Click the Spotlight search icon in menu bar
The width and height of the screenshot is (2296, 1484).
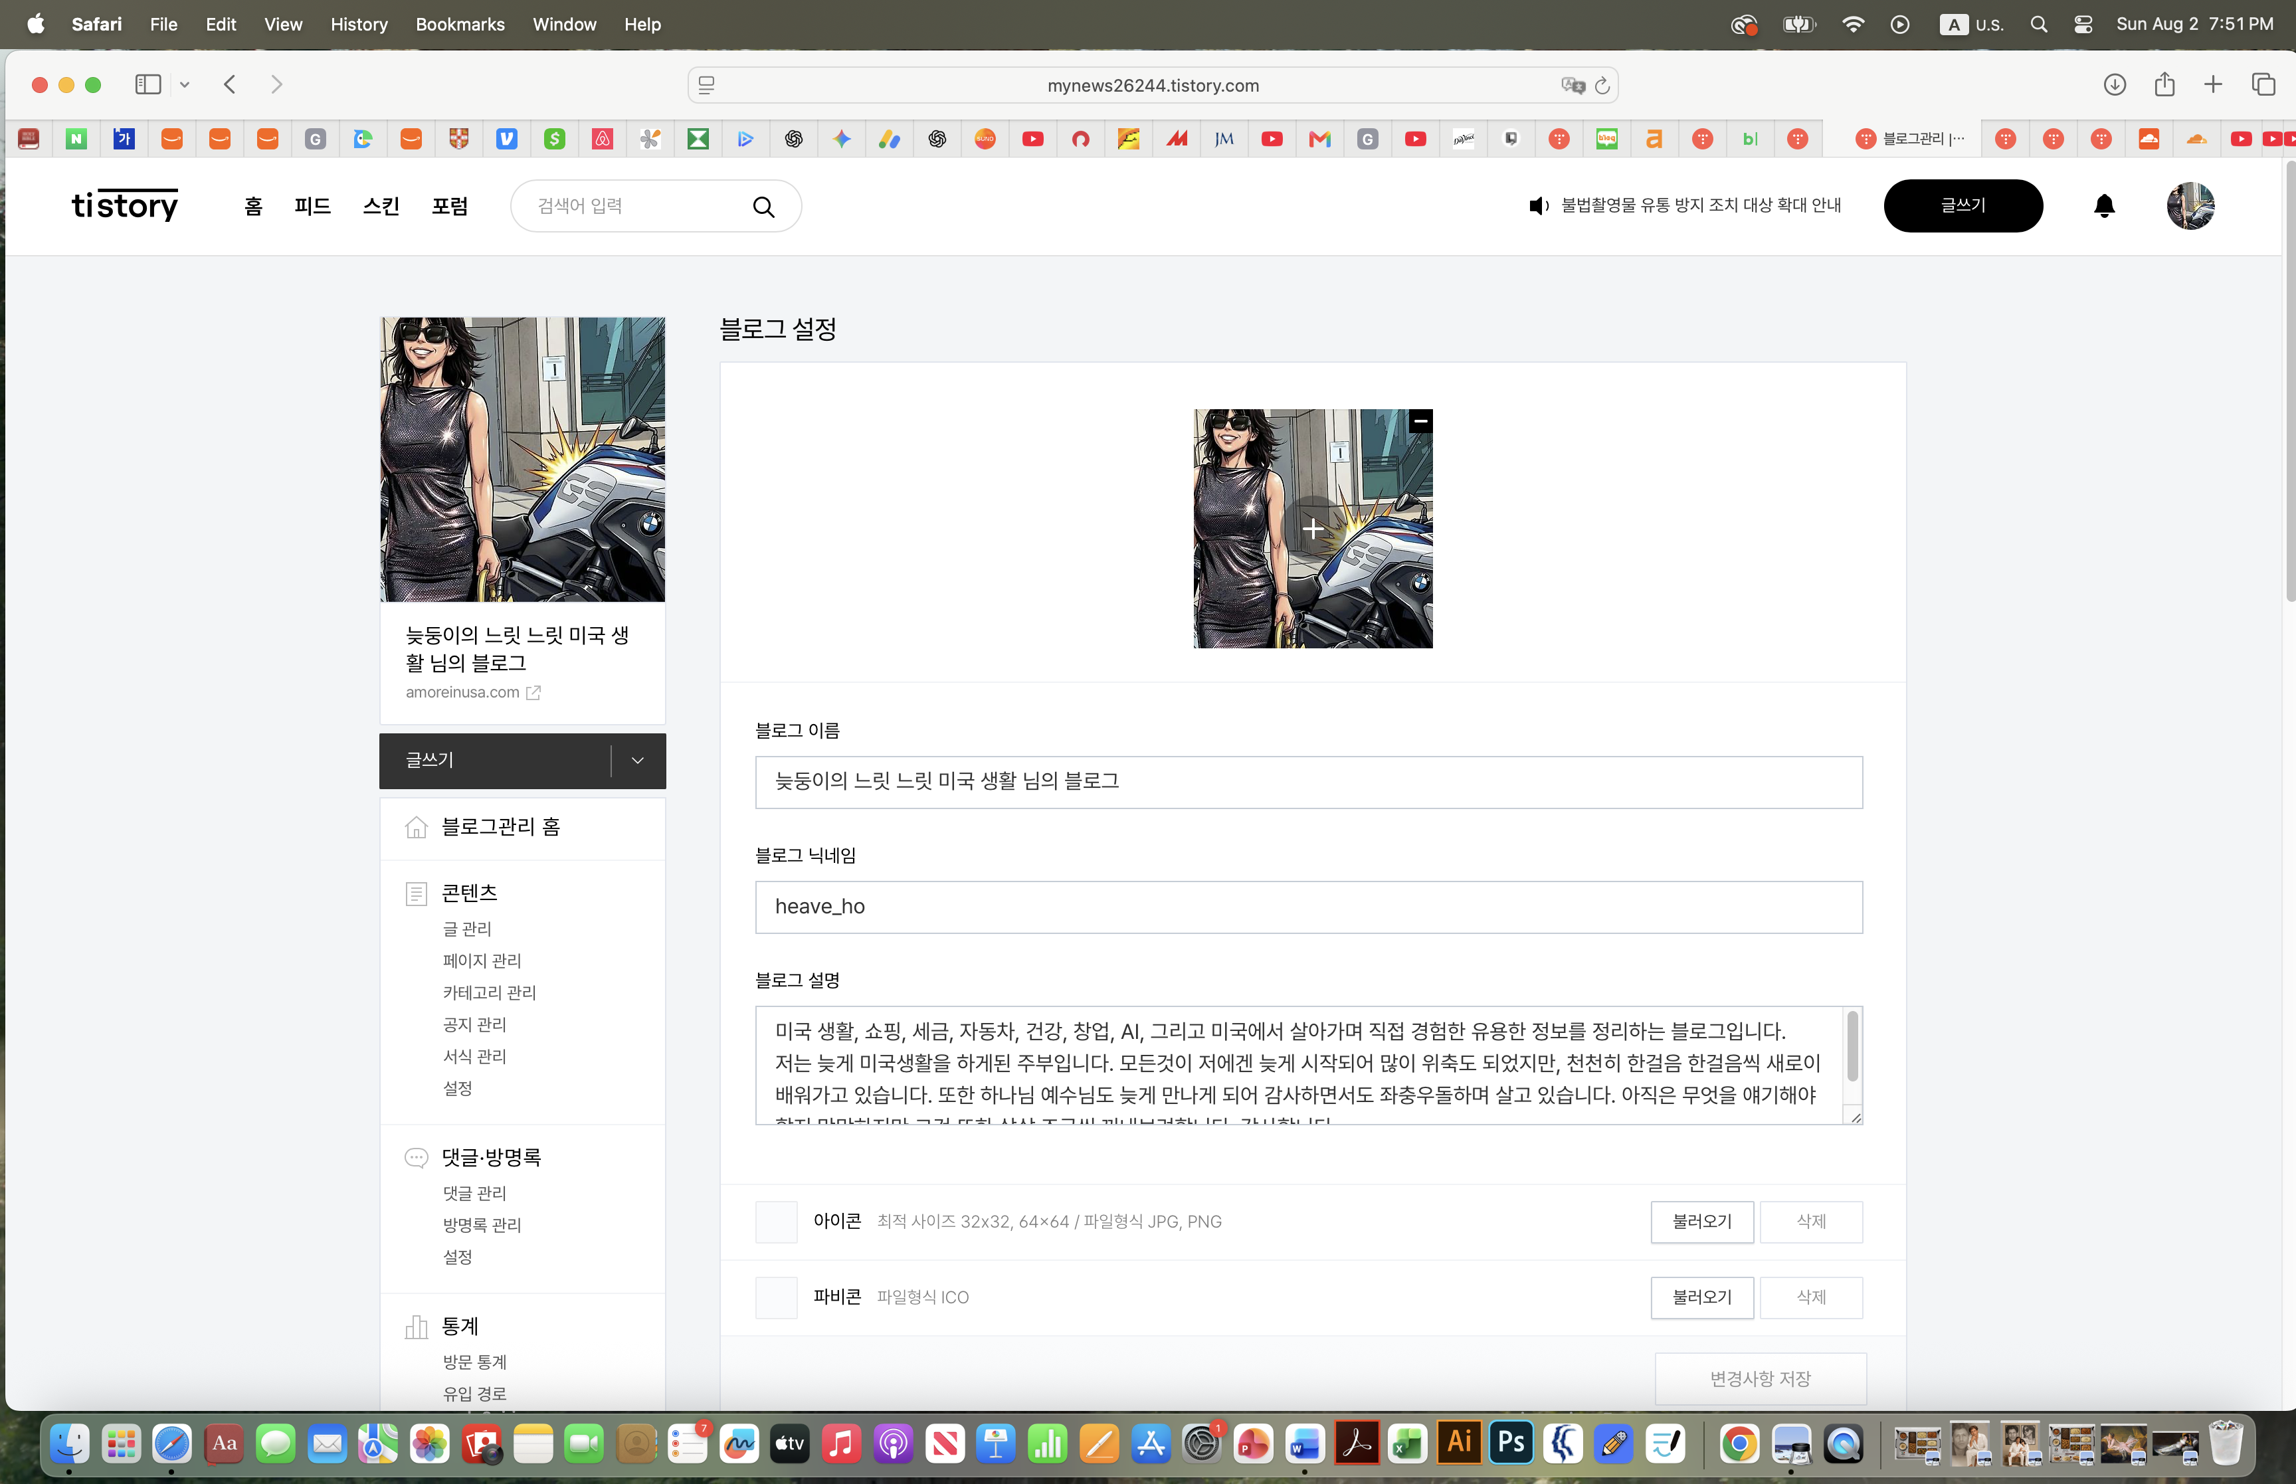click(x=2039, y=24)
